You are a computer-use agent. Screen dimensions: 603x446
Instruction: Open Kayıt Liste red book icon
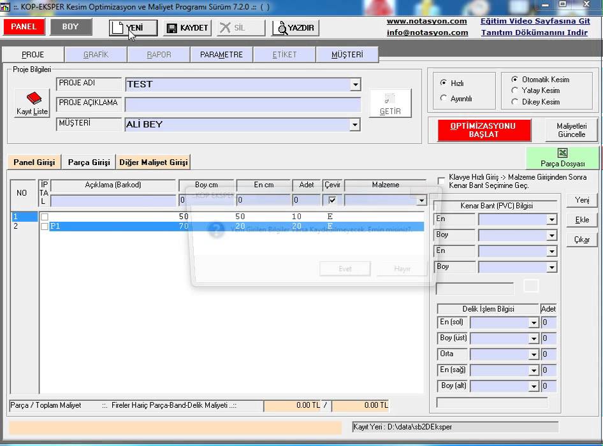pos(33,103)
